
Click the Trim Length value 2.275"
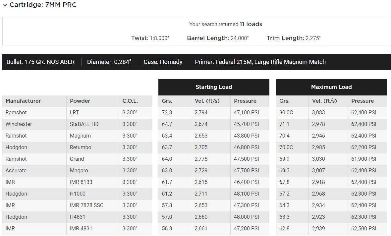point(313,38)
